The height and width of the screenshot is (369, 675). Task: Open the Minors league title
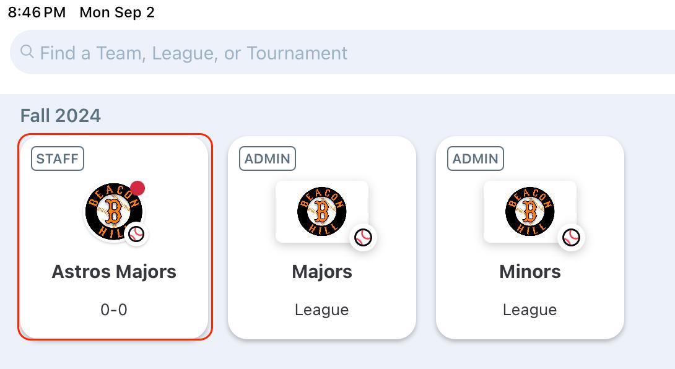[530, 272]
